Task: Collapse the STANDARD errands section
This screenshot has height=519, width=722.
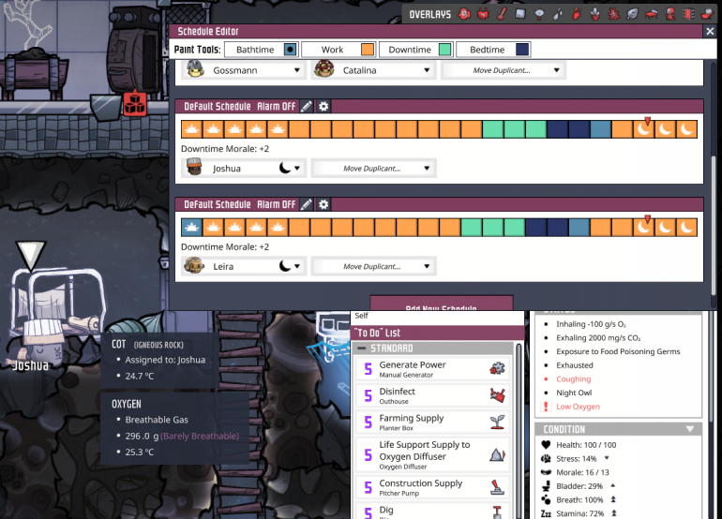Action: pyautogui.click(x=362, y=348)
